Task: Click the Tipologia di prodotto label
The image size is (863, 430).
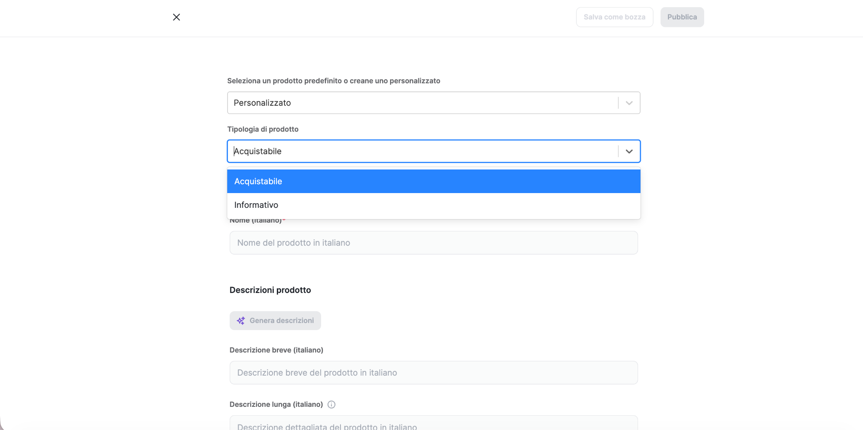Action: pyautogui.click(x=263, y=129)
